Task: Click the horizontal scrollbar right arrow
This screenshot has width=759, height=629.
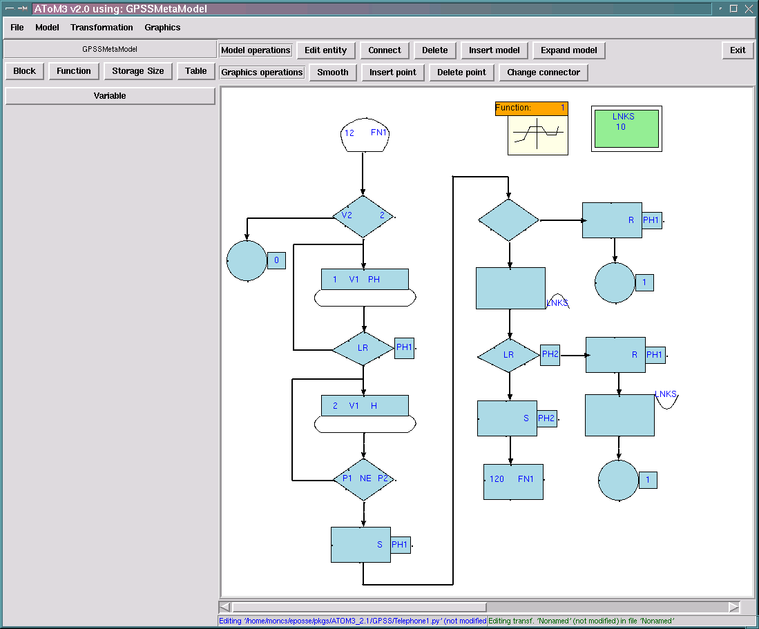Action: pyautogui.click(x=734, y=607)
